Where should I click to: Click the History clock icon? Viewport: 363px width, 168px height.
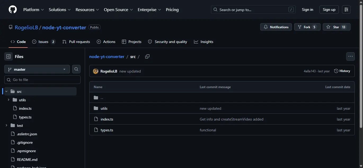tap(336, 71)
